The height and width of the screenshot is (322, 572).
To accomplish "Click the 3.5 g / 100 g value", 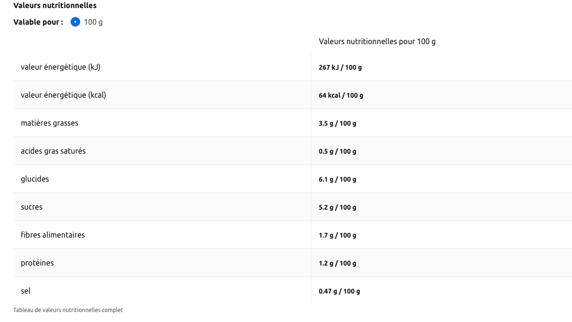I will pyautogui.click(x=337, y=124).
